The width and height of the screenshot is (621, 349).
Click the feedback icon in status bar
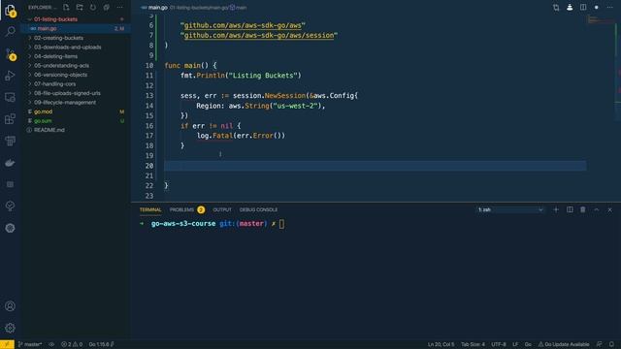tap(600, 344)
